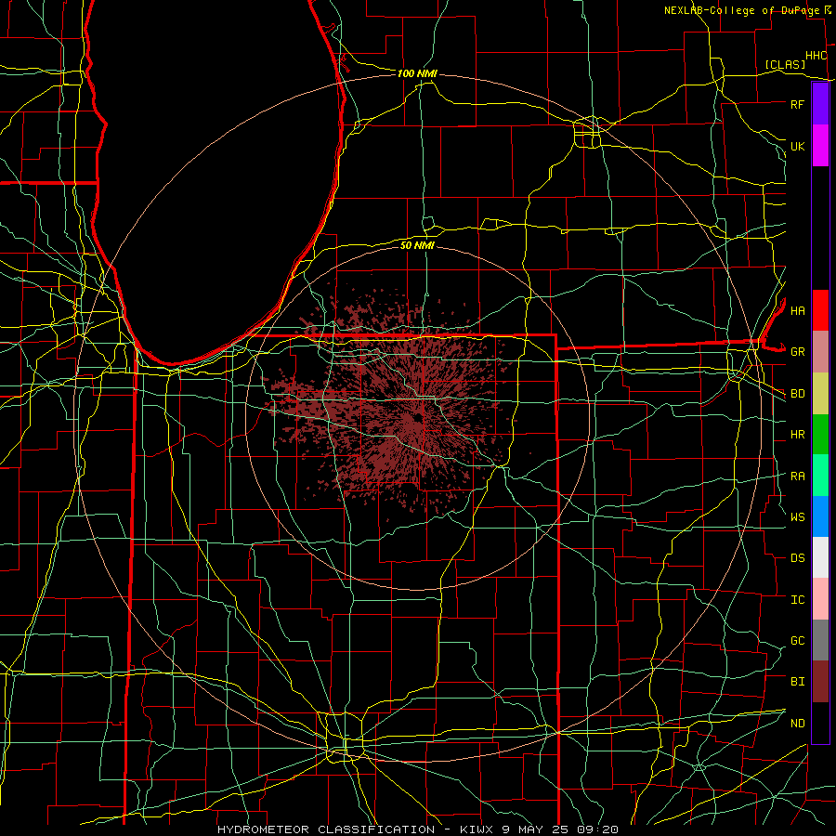Click the 'NEXLAB-College of DuPage' credit text
Screen dimensions: 836x836
(741, 10)
